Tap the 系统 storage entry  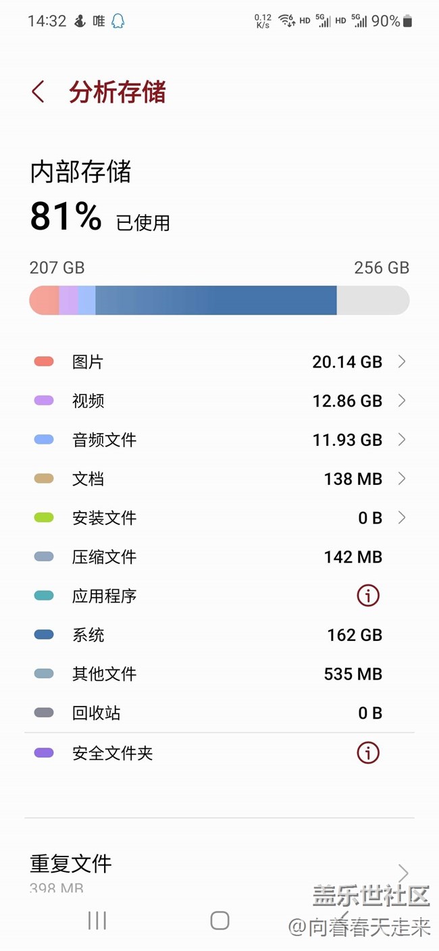[x=219, y=635]
